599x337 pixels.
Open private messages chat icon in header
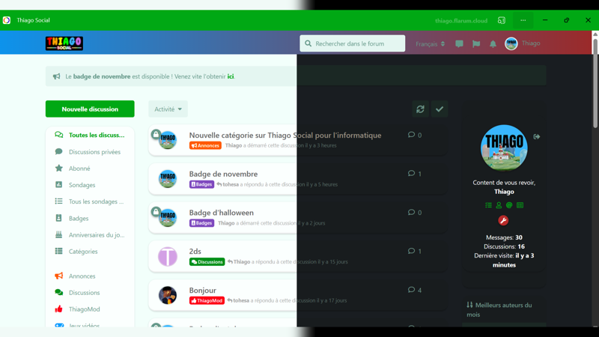(459, 44)
